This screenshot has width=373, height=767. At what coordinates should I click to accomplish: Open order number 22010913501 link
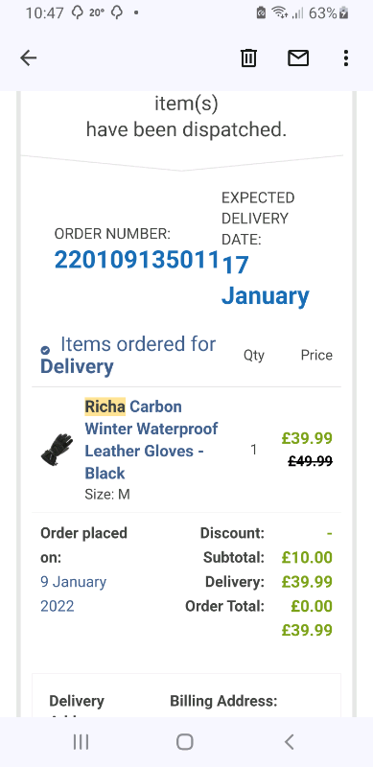click(x=136, y=260)
